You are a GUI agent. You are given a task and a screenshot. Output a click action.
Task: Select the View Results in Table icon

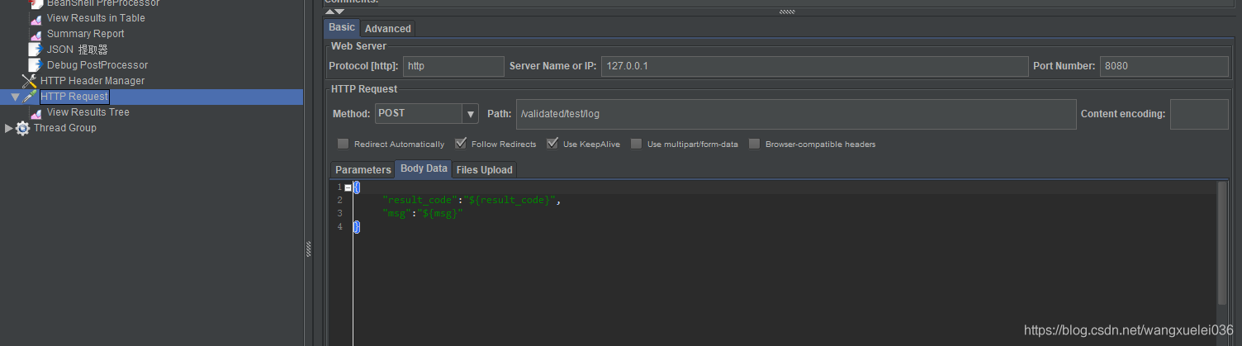[36, 18]
